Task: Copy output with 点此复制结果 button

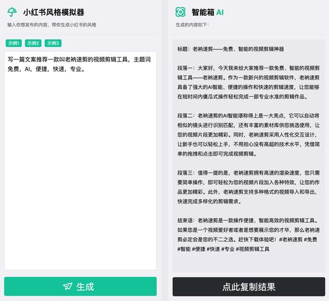Action: [x=249, y=287]
